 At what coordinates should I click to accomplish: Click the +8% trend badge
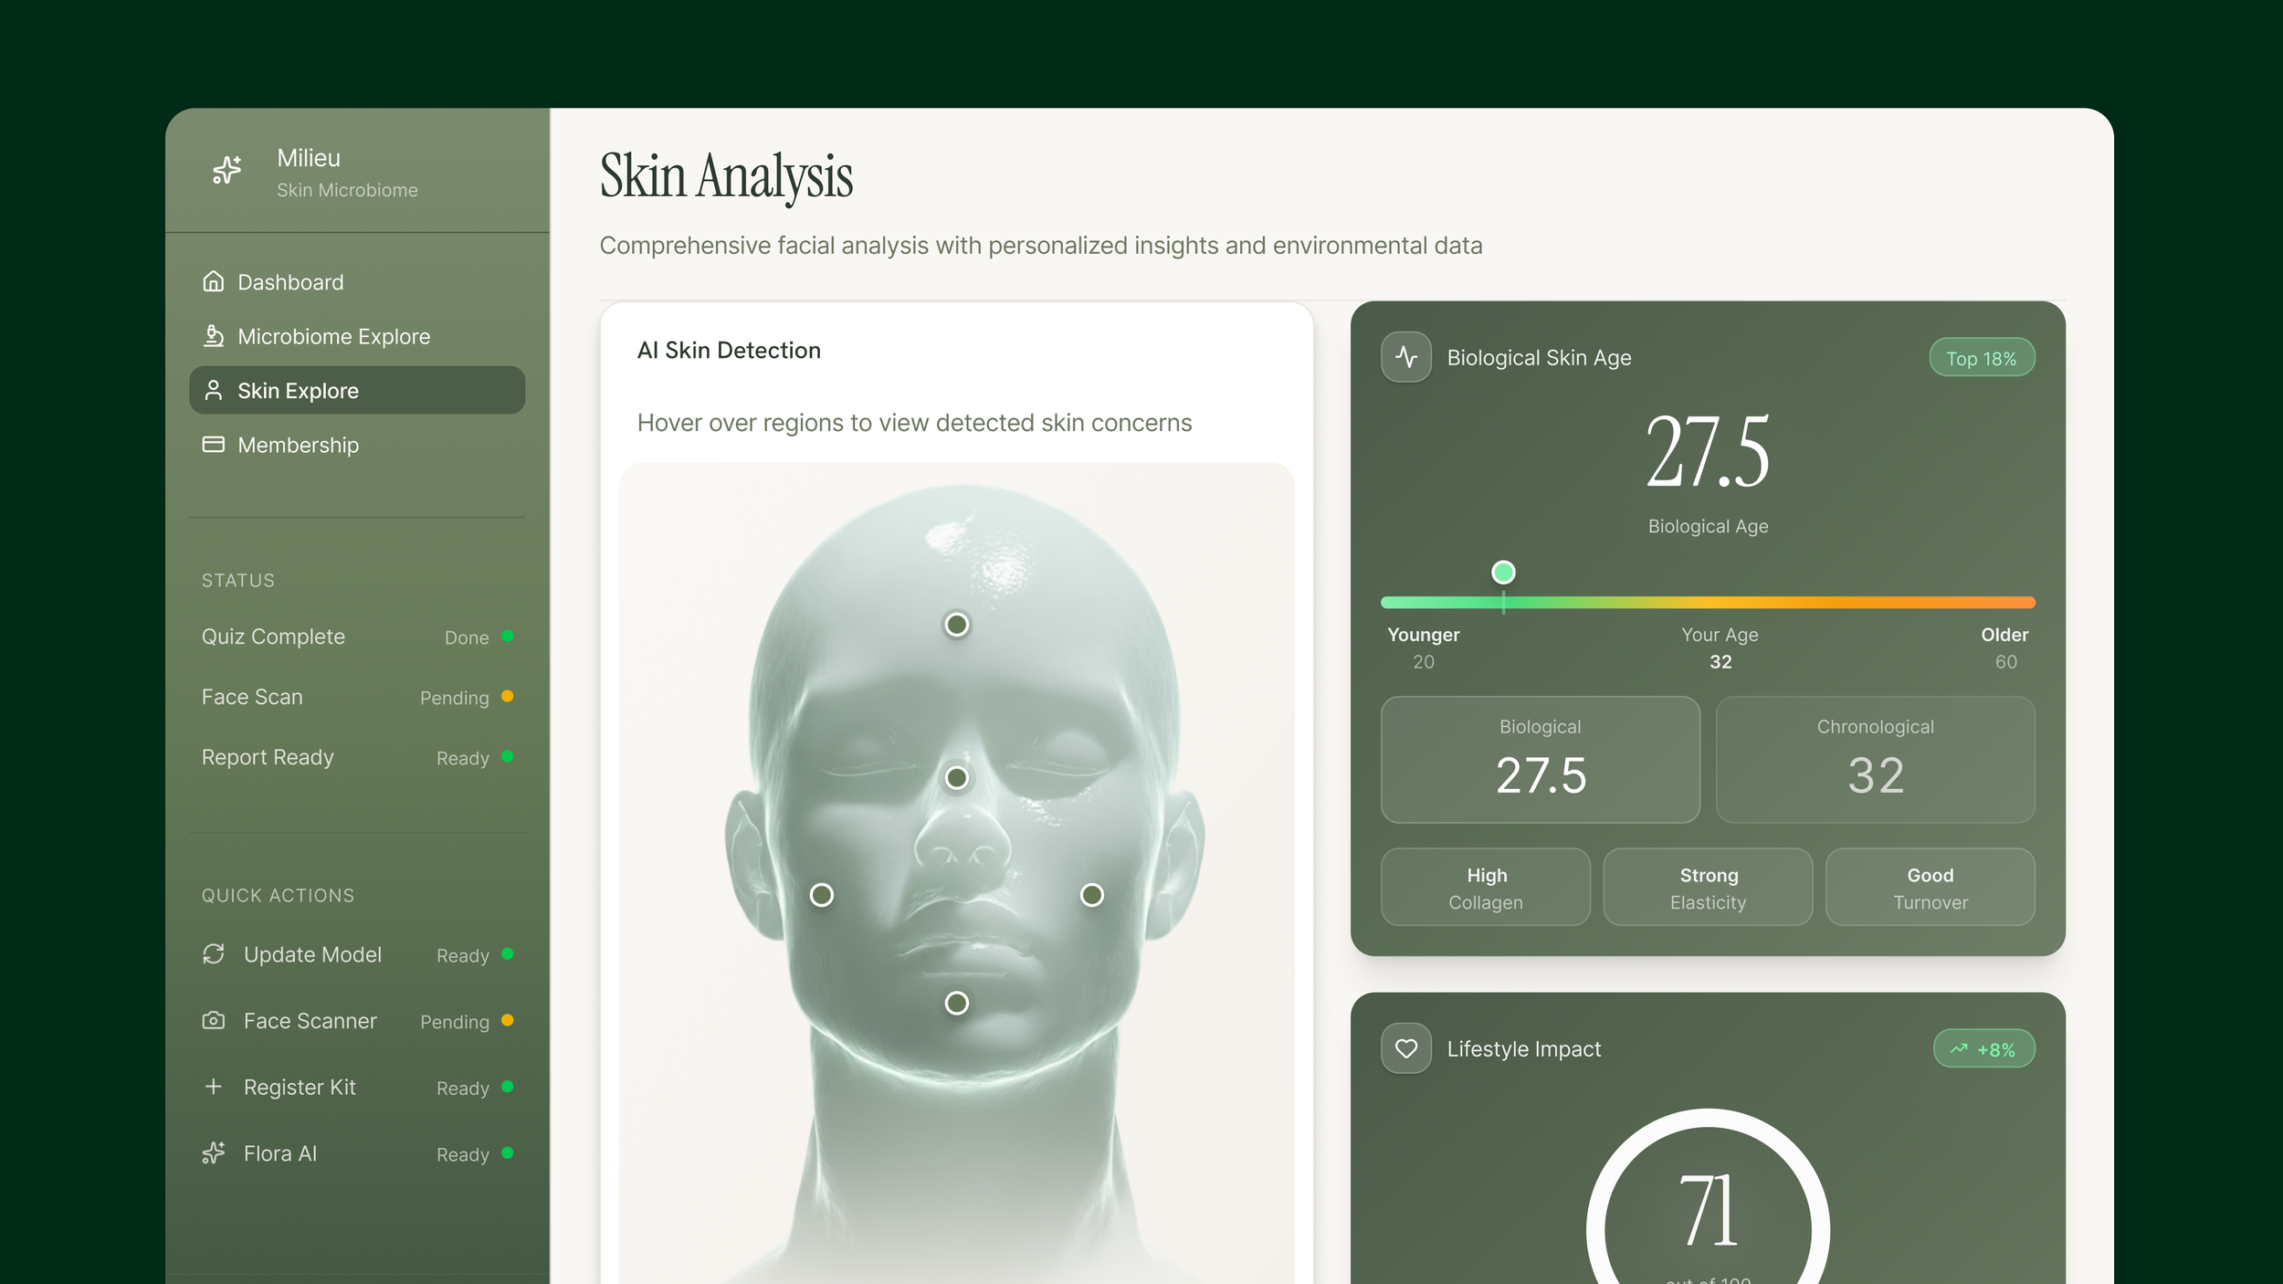coord(1983,1049)
